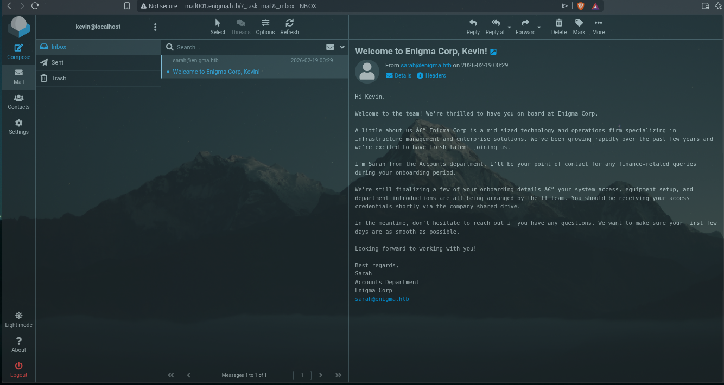Image resolution: width=724 pixels, height=385 pixels.
Task: Click sarah@enigma.htb link in signature
Action: [382, 299]
